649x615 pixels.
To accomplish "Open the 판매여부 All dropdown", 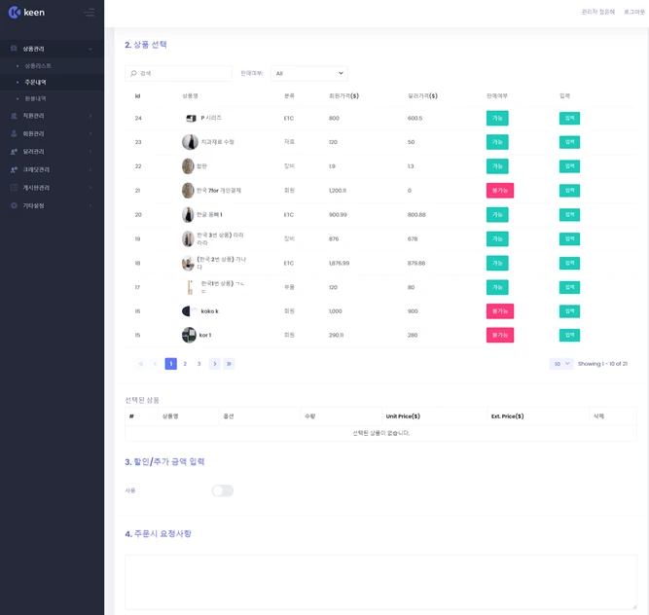I will coord(309,73).
